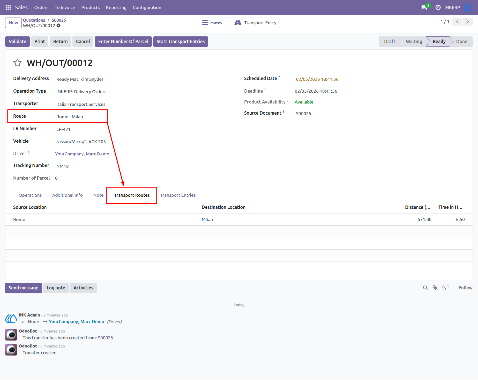
Task: Click the Route field Rome - Milan
Action: [70, 117]
